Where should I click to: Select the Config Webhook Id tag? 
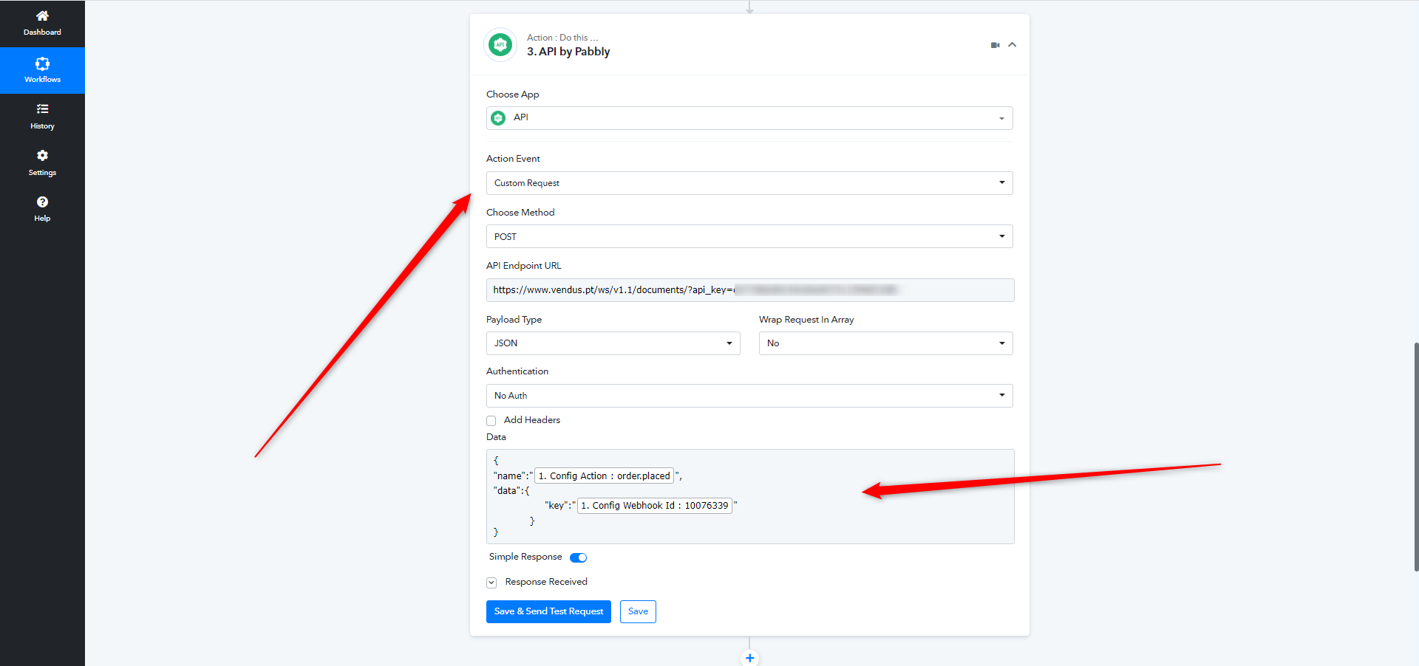(x=654, y=506)
